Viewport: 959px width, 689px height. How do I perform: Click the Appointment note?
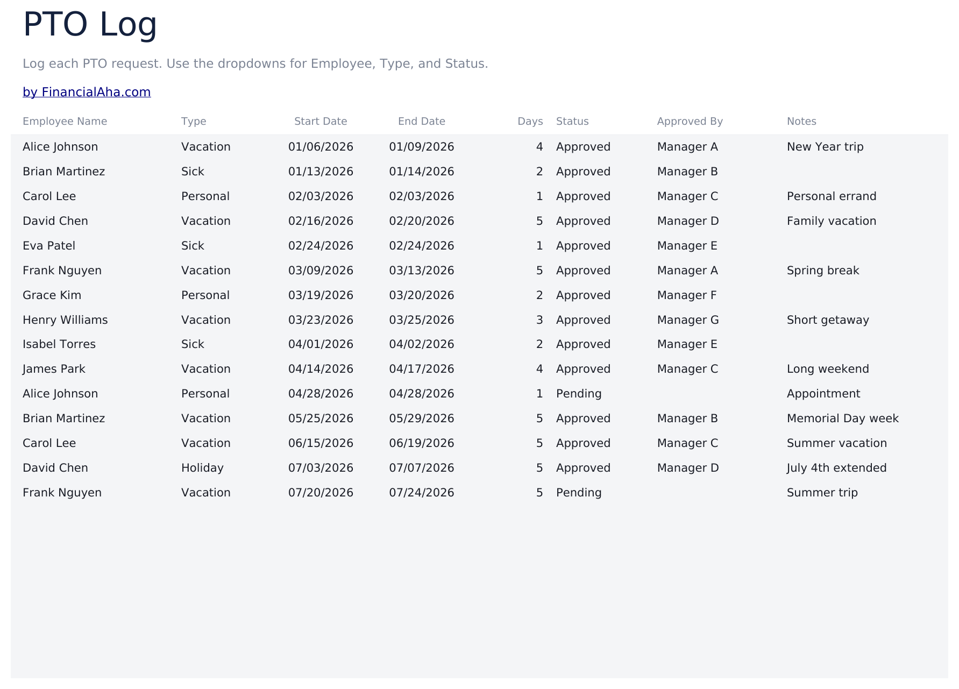click(x=823, y=394)
